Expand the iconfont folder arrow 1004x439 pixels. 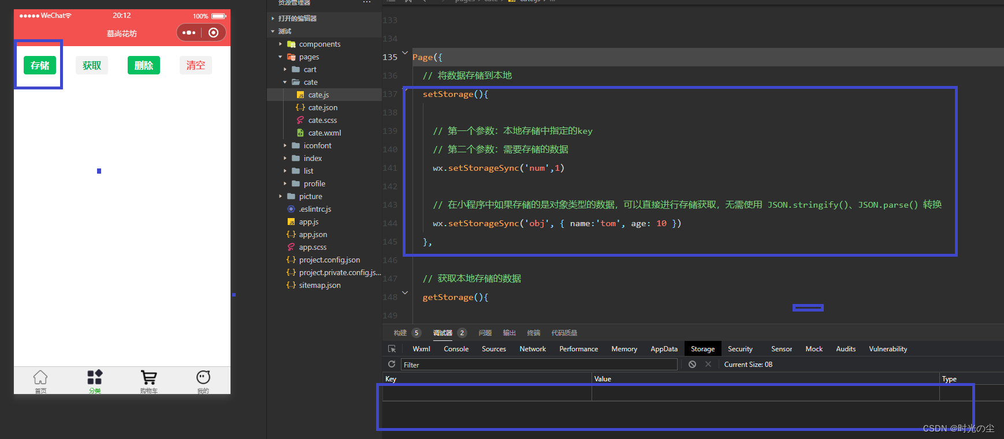click(x=285, y=145)
